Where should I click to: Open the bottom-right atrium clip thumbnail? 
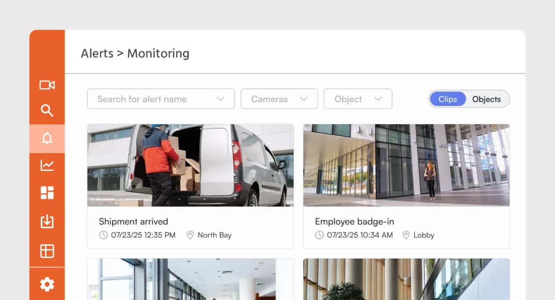pos(406,279)
